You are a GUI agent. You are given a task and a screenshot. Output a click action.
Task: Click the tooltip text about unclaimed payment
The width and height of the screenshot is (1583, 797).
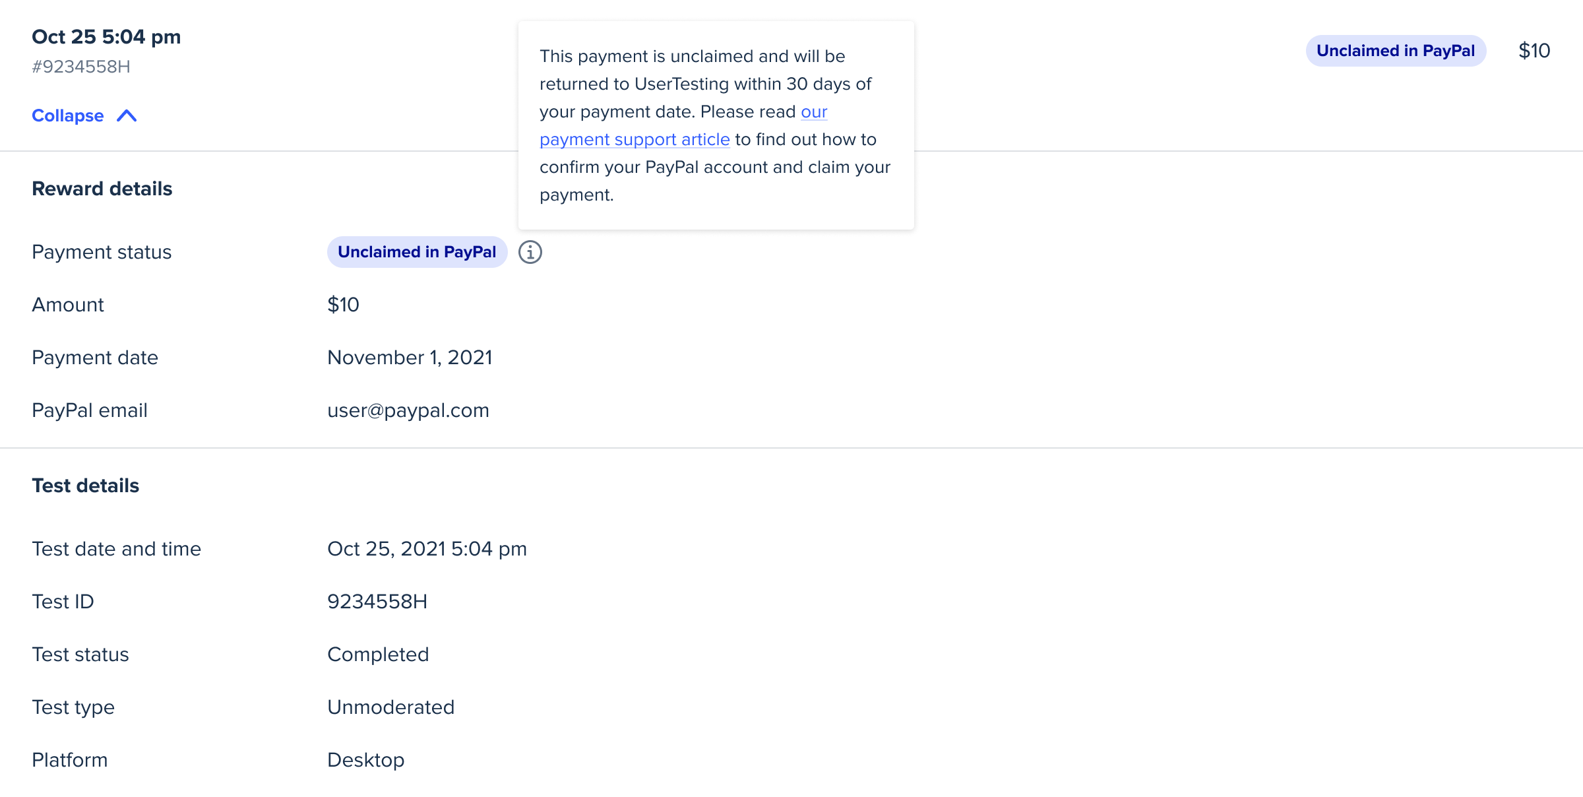(716, 125)
